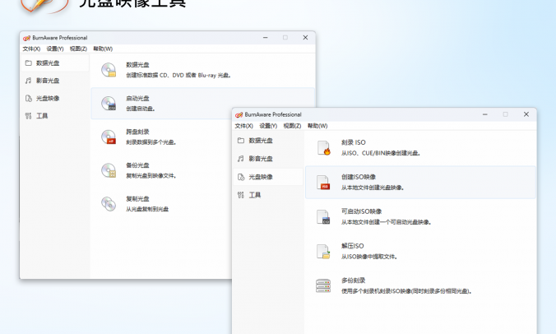Select 数据光盘 label in front window sidebar
The width and height of the screenshot is (556, 334).
pos(261,141)
